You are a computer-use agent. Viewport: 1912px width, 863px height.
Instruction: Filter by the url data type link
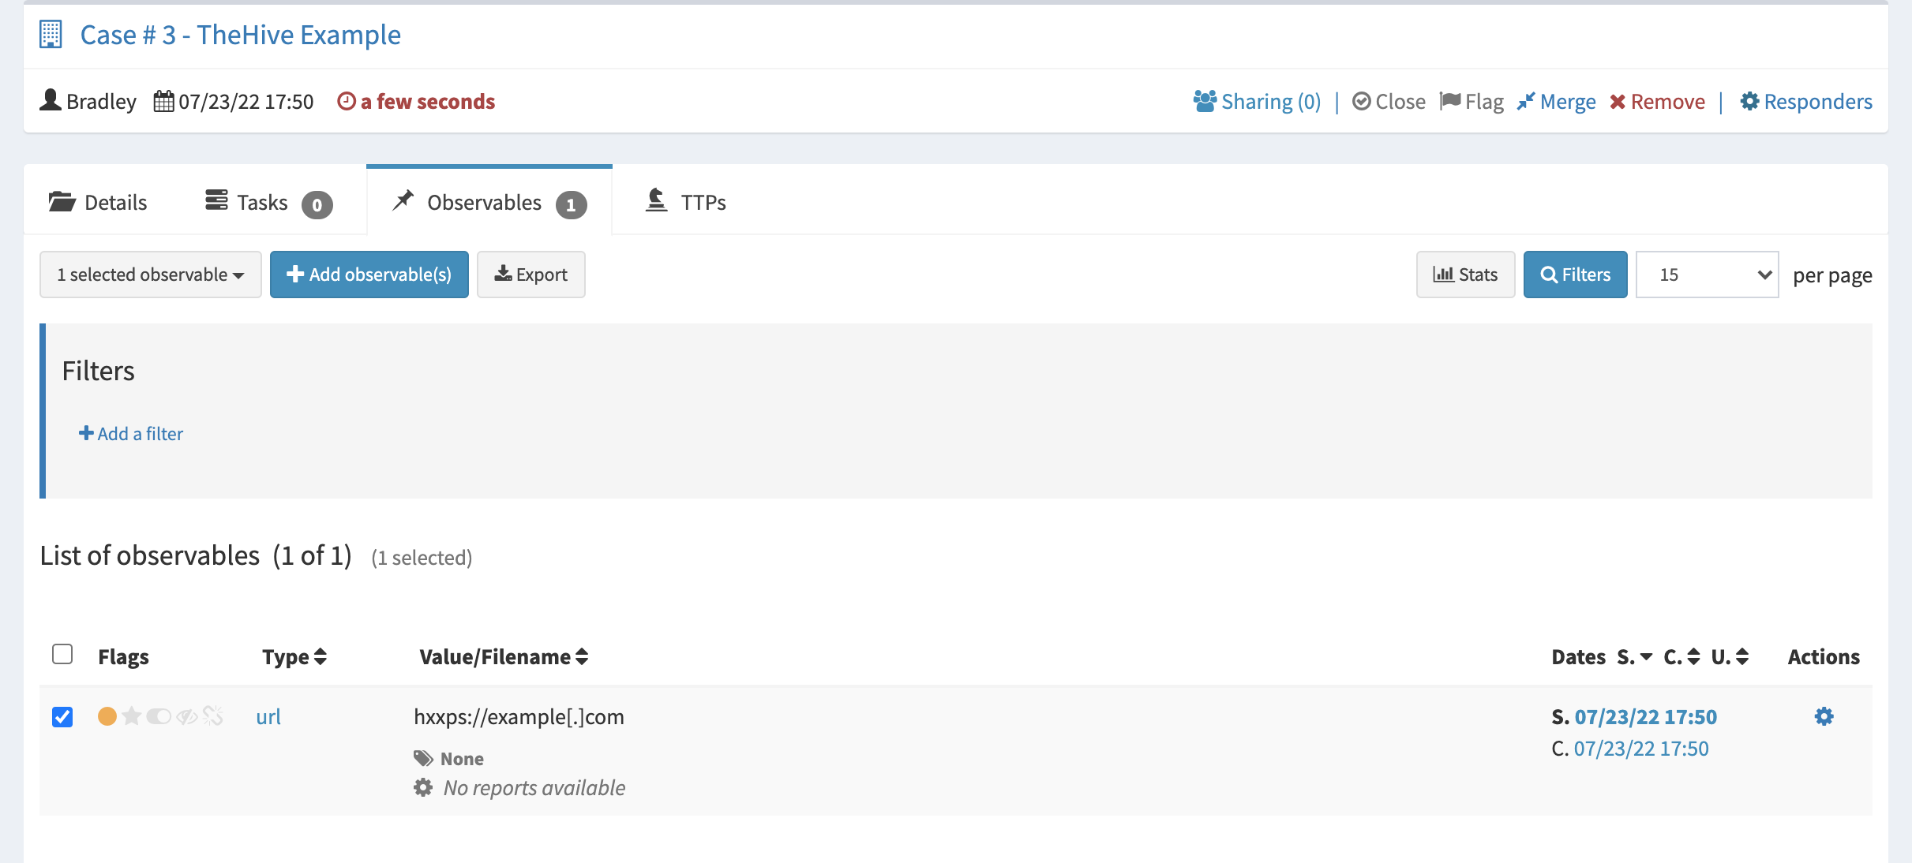pos(268,716)
